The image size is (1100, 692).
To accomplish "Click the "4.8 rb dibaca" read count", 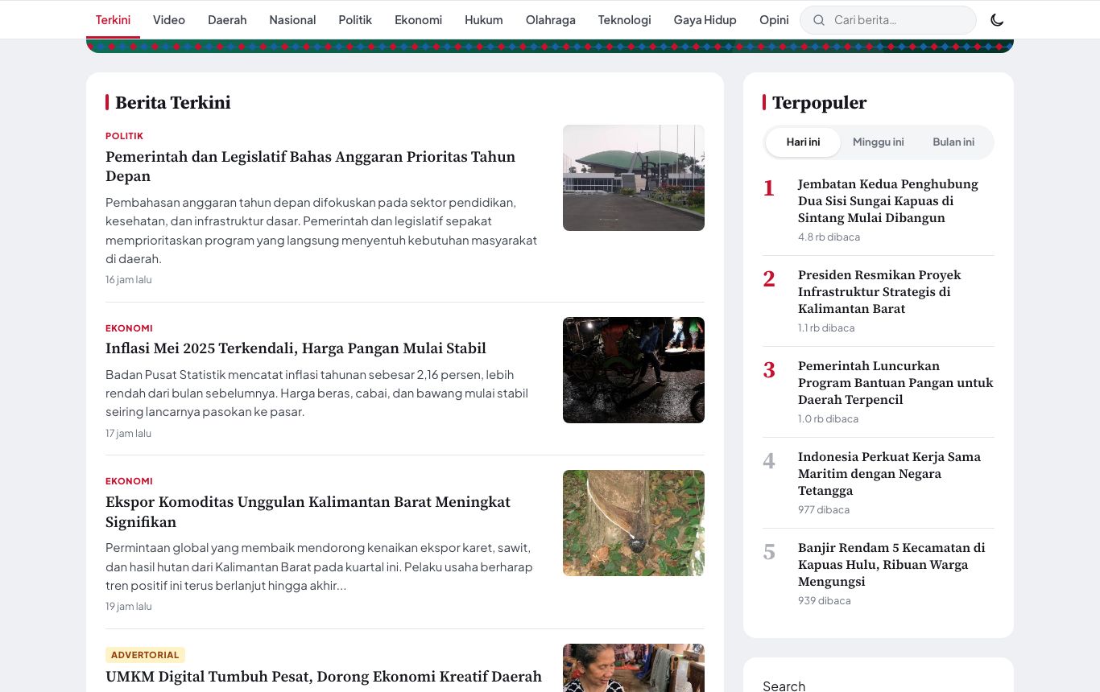I will (x=829, y=237).
